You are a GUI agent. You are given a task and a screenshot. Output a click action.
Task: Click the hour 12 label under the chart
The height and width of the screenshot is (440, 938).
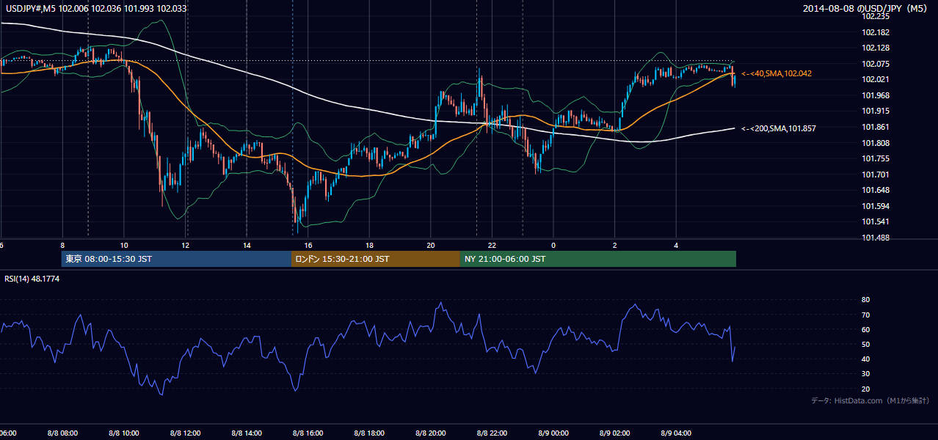pos(186,246)
